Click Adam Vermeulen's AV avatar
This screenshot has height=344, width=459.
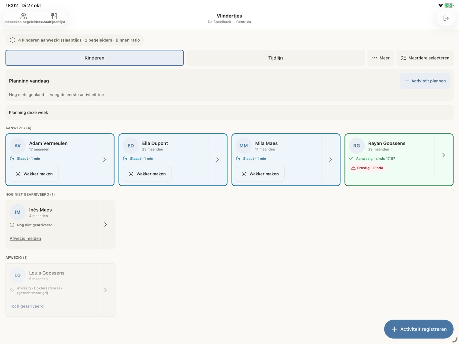[x=17, y=146]
